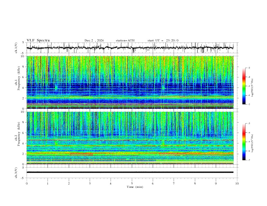The height and width of the screenshot is (206, 267).
Task: Click the "VLF Spectra" plot title
Action: (x=38, y=40)
